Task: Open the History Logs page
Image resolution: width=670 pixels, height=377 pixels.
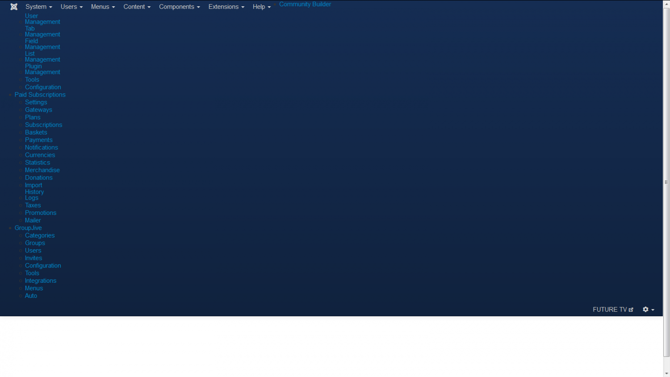Action: [34, 195]
